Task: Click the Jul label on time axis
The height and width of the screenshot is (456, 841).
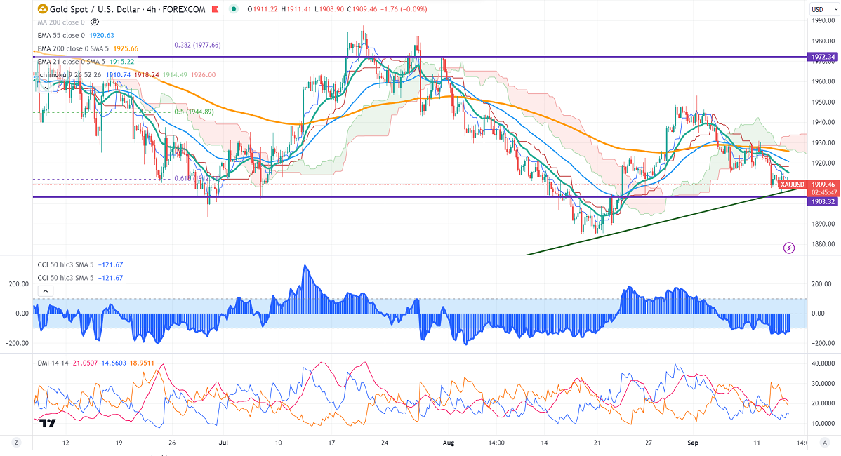Action: [x=224, y=443]
